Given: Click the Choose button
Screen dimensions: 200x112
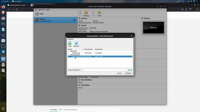Looking at the screenshot, I should point(128,73).
